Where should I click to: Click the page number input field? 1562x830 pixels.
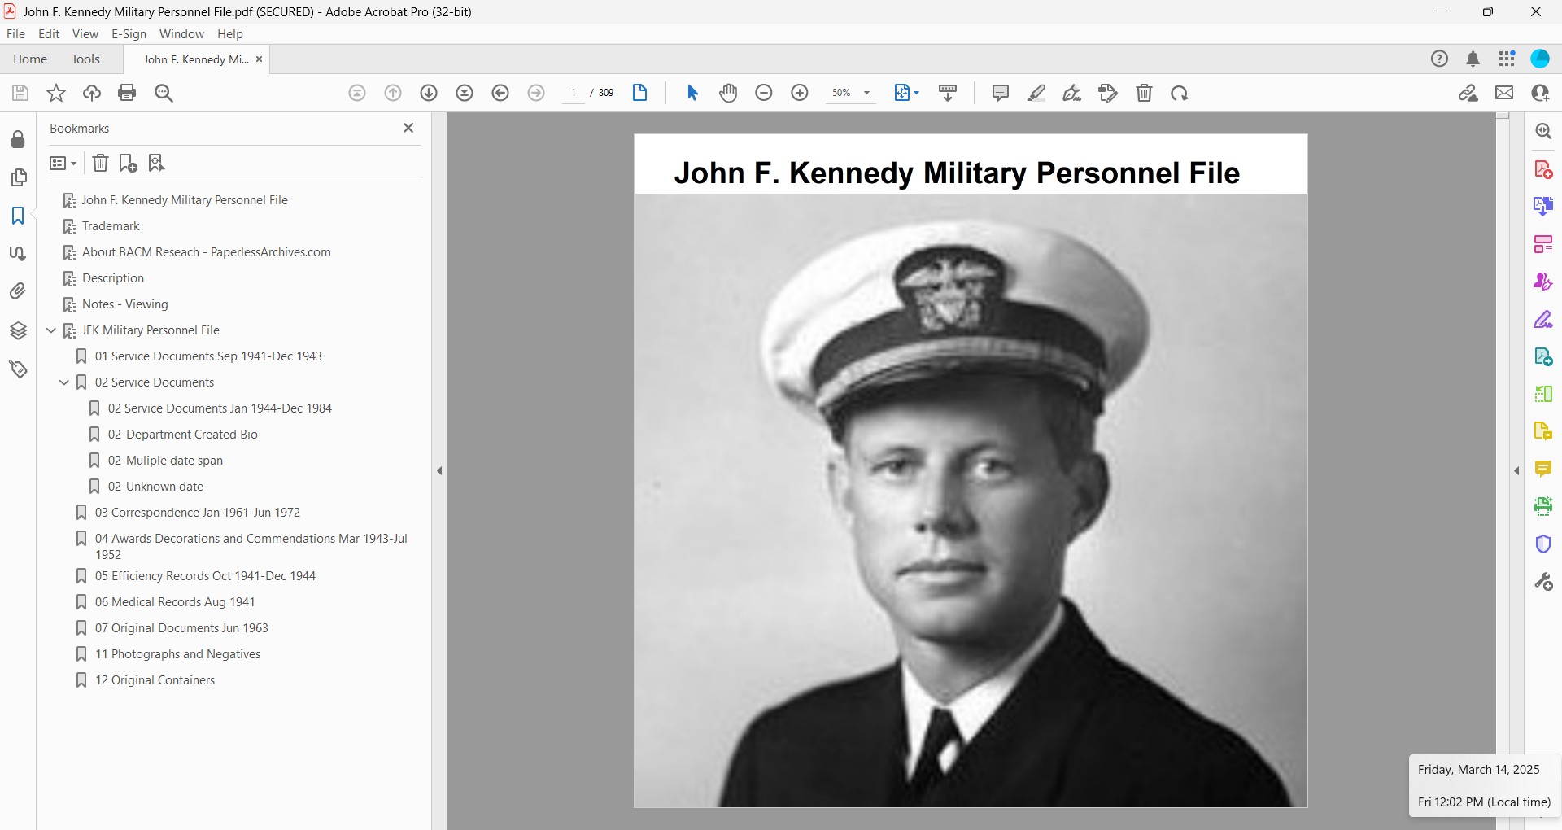click(x=574, y=93)
